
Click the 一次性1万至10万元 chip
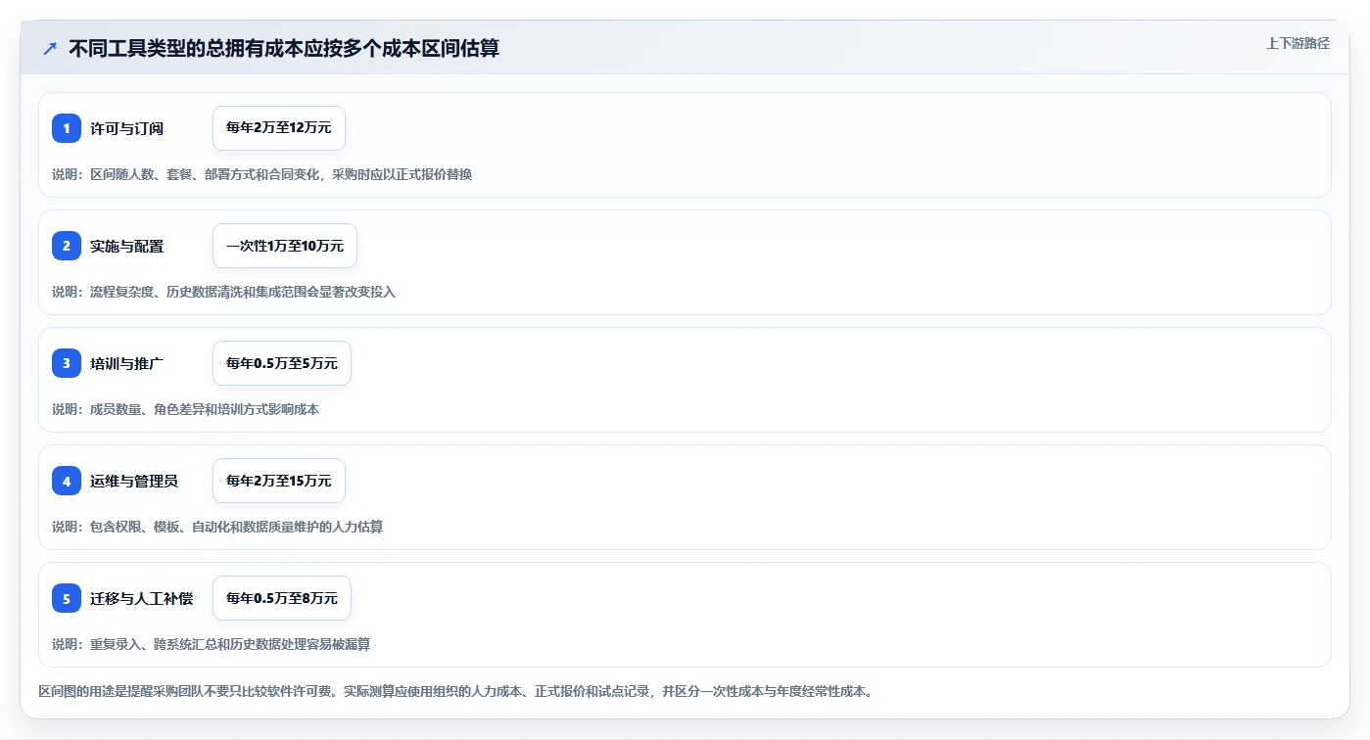[285, 246]
